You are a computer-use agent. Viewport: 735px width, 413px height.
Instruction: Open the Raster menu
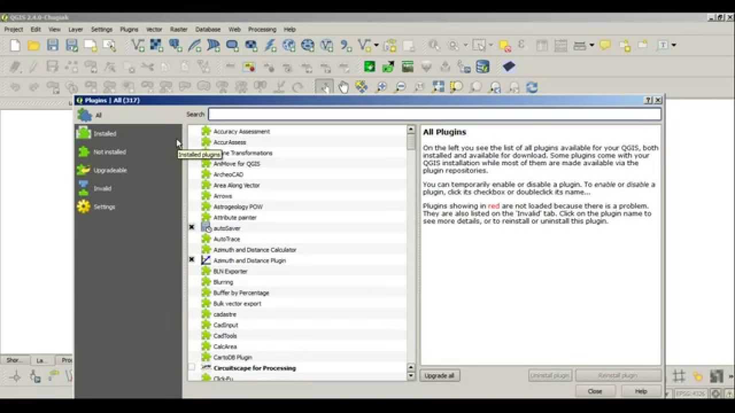(179, 29)
